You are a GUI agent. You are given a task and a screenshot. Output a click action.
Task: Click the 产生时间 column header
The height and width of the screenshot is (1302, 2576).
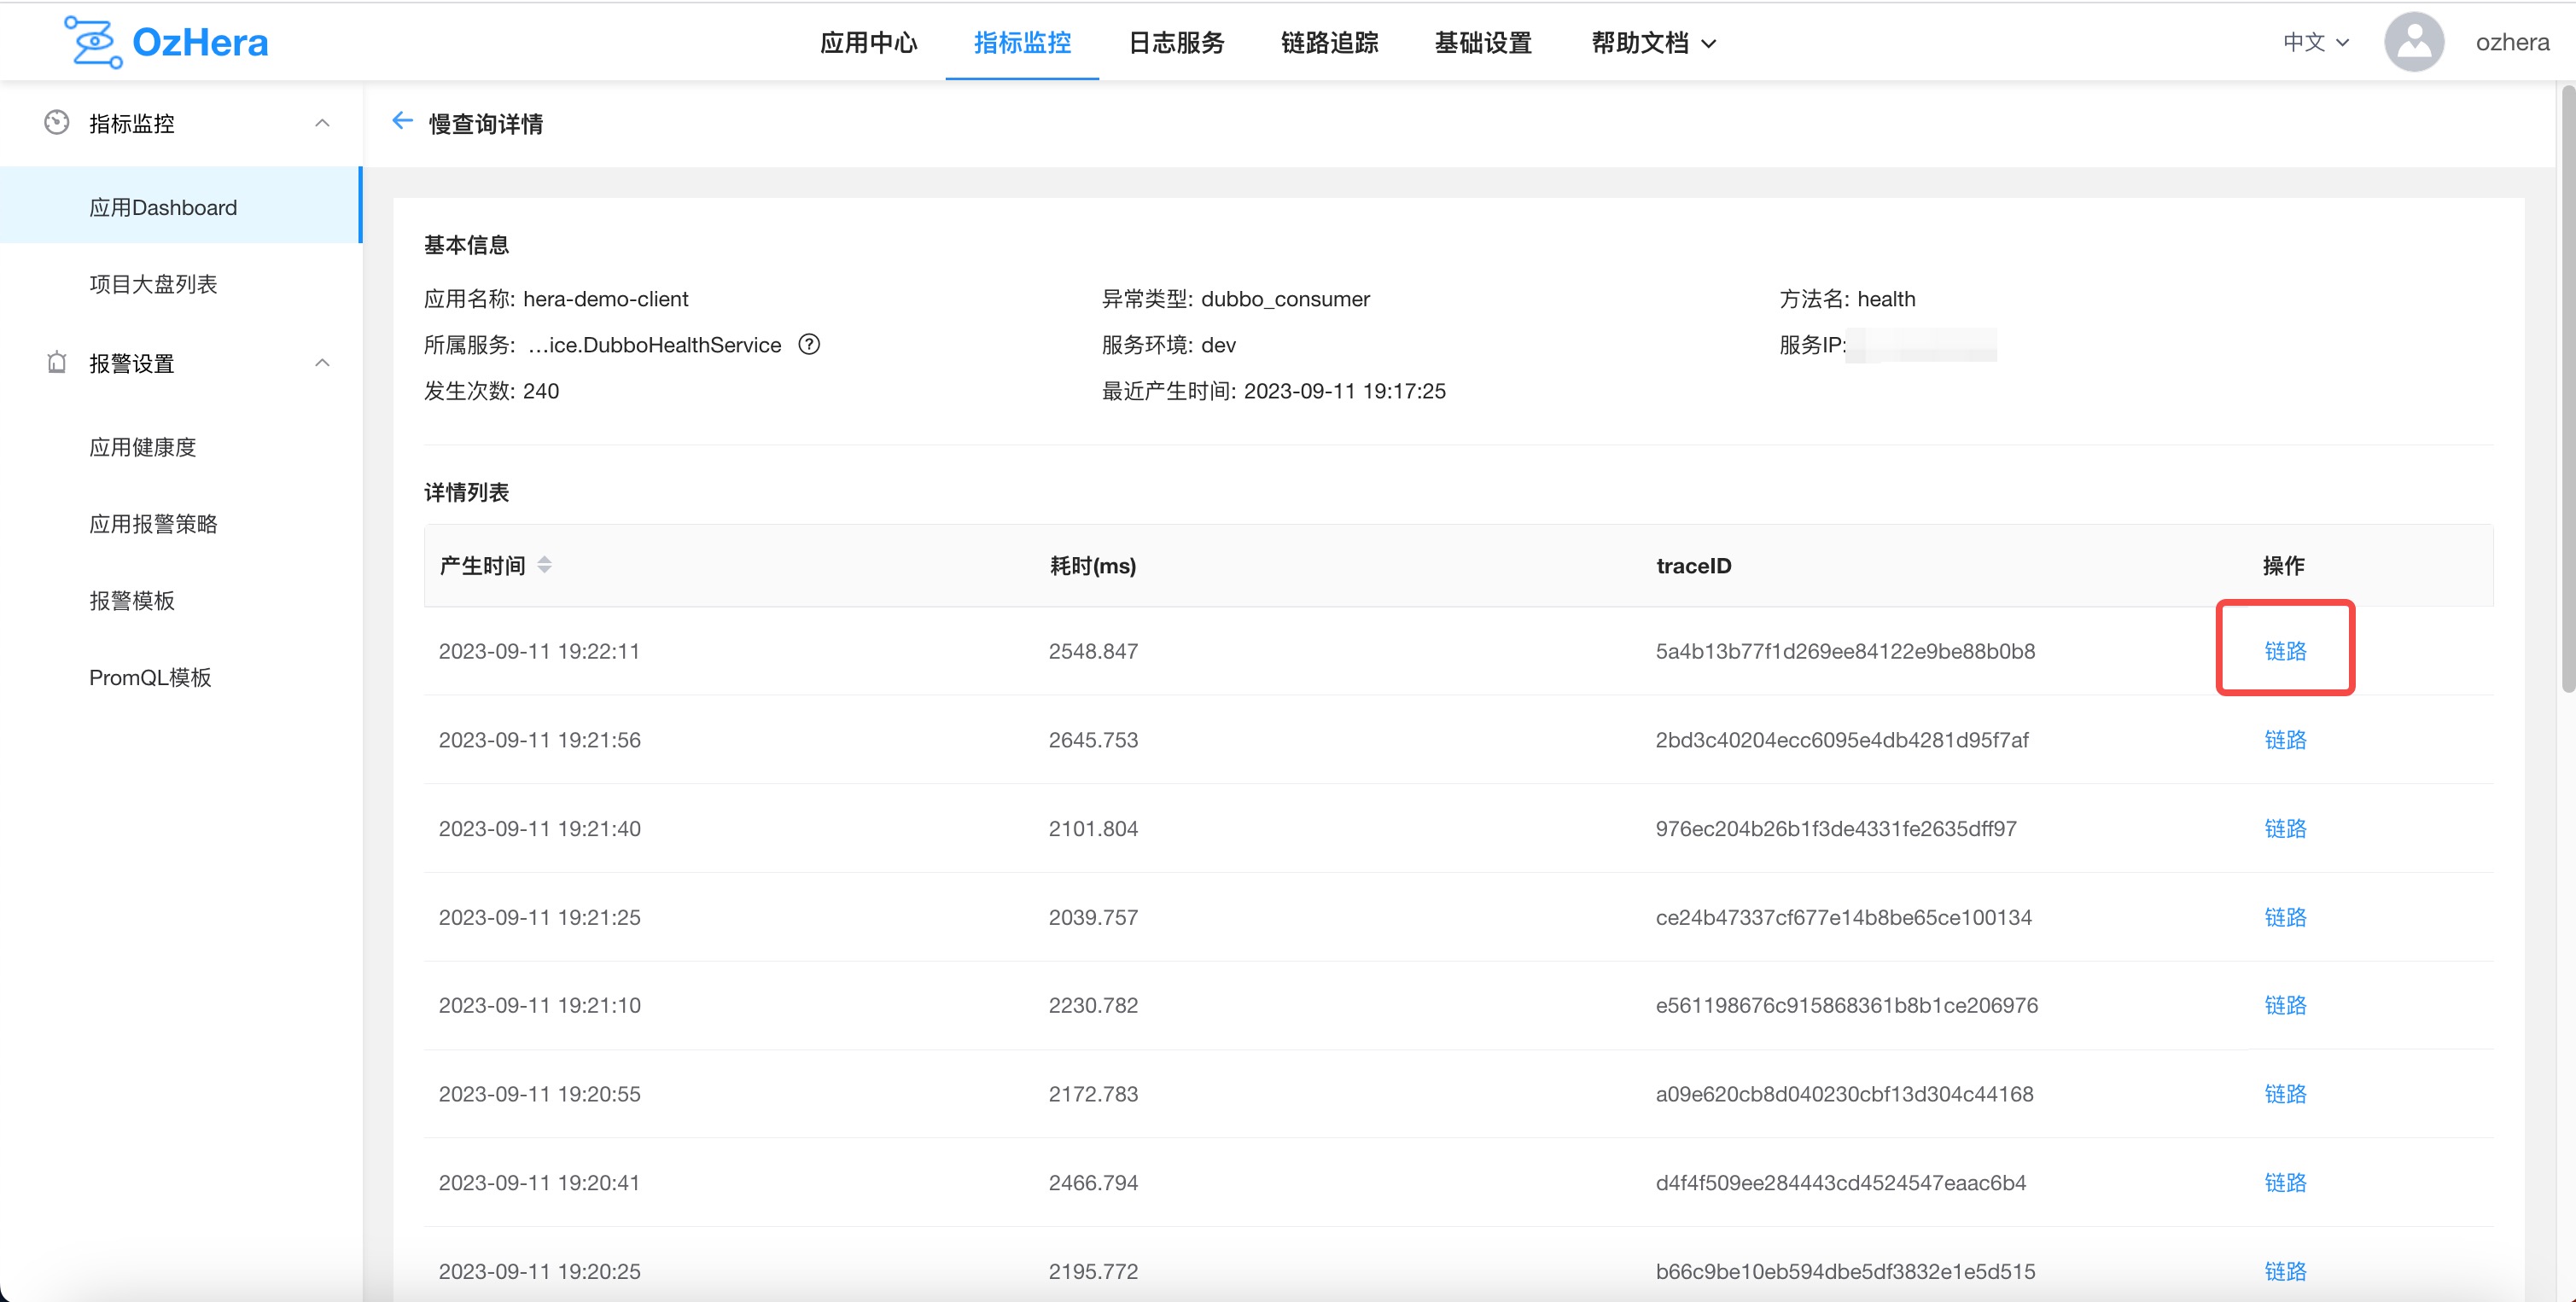pos(482,566)
